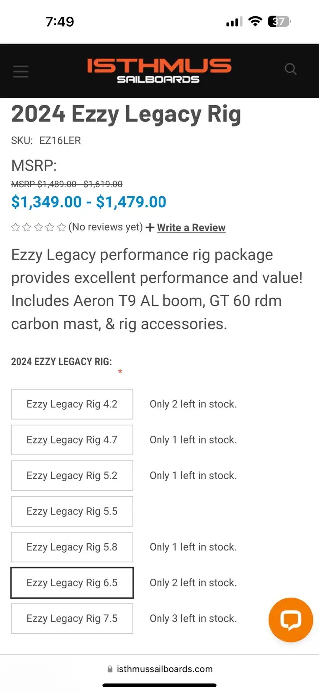Select the Ezzy Legacy Rig 6.5 option
Image resolution: width=319 pixels, height=693 pixels.
(x=72, y=583)
